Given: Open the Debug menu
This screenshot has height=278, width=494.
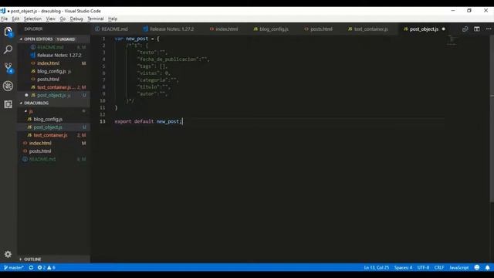Looking at the screenshot, I should coord(76,19).
